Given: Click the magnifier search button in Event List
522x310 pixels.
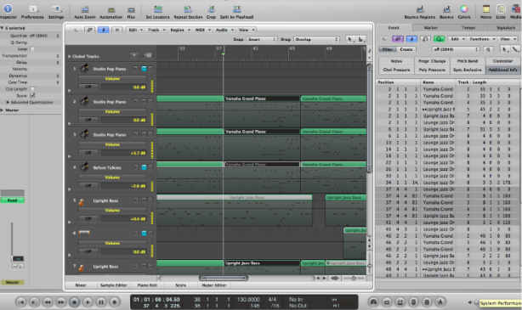Looking at the screenshot, I should (488, 49).
